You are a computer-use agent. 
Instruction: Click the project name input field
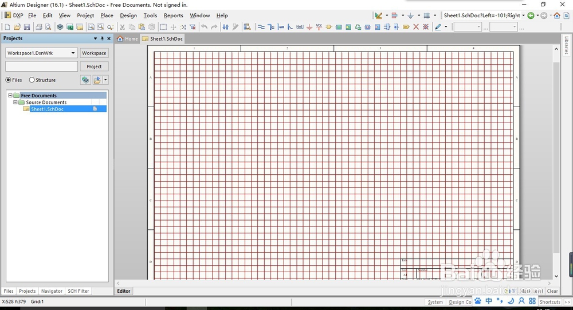[x=41, y=66]
